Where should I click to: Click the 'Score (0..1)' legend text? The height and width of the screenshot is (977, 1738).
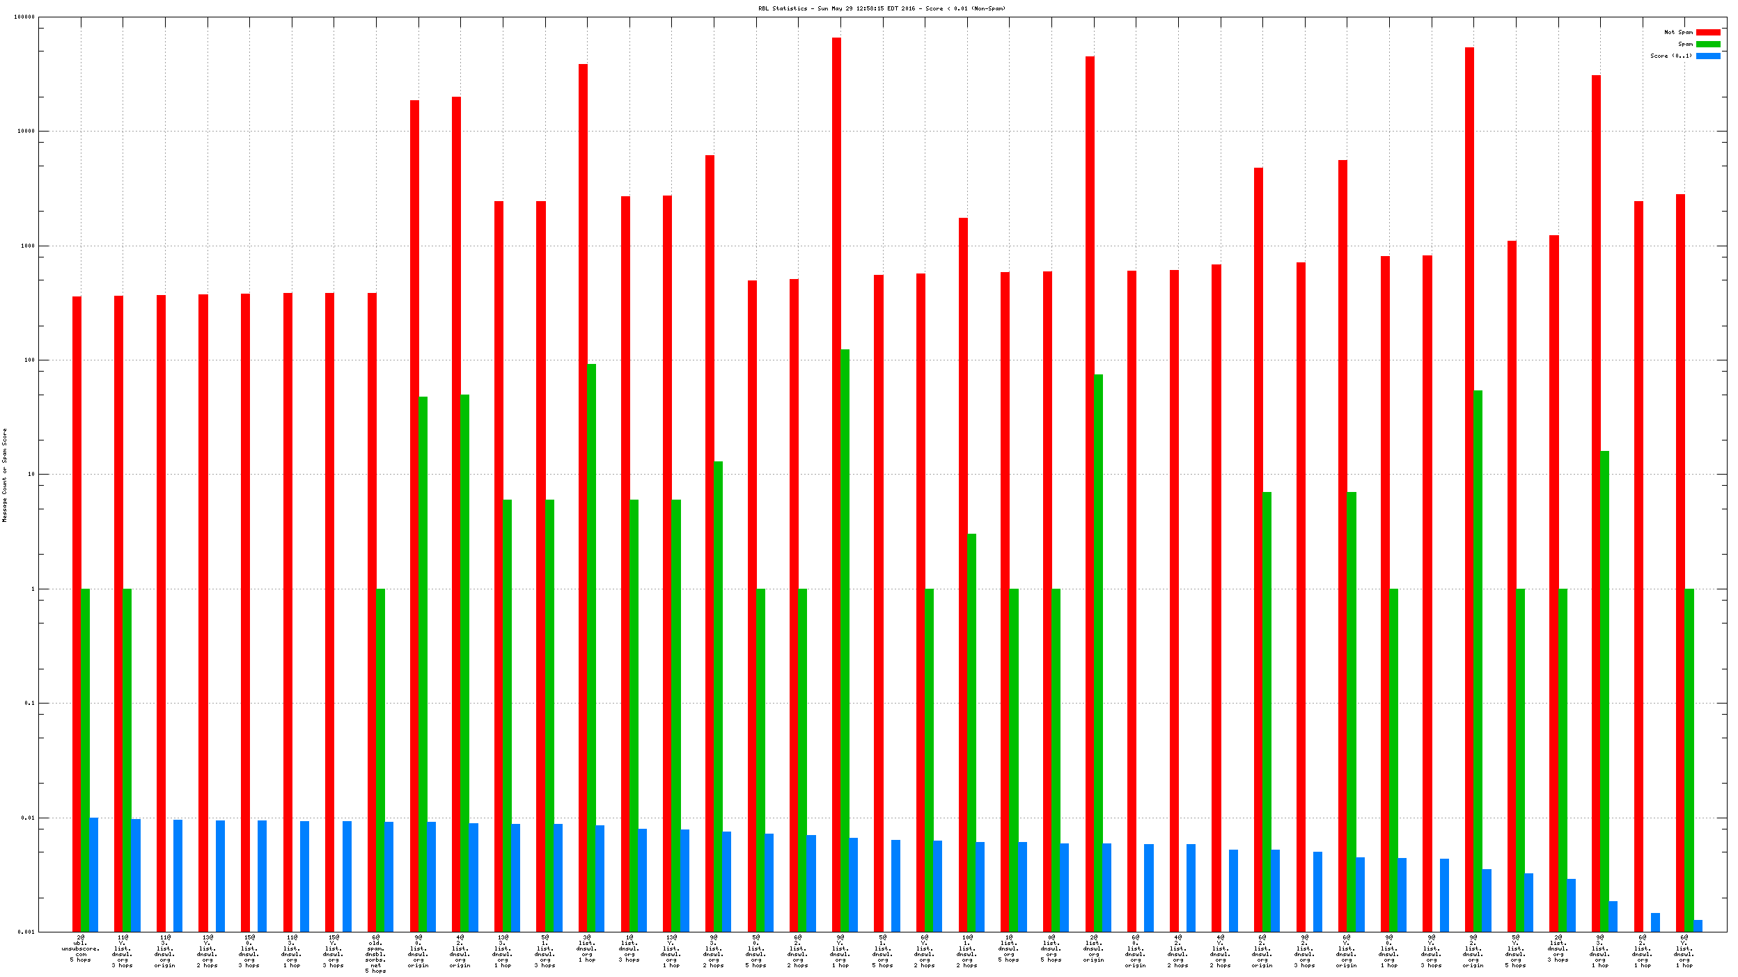[x=1670, y=56]
